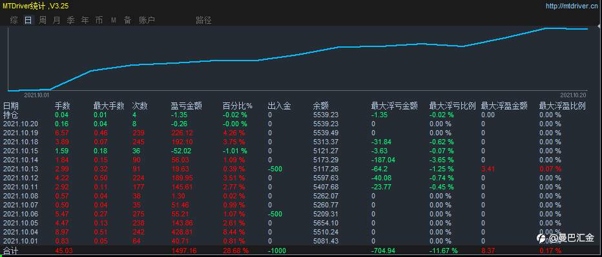Viewport: 602px width, 257px height.
Task: Click the 百分比% column header
Action: (x=238, y=106)
